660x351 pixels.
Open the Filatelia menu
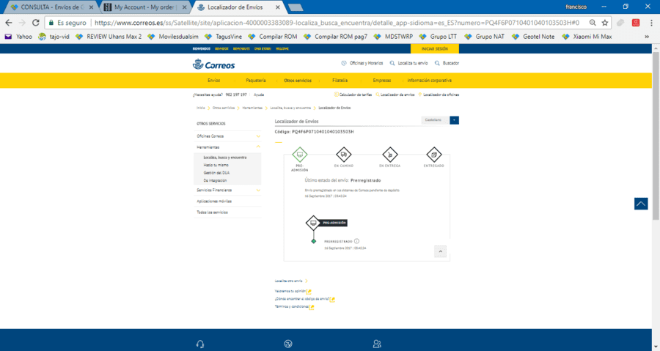[340, 81]
